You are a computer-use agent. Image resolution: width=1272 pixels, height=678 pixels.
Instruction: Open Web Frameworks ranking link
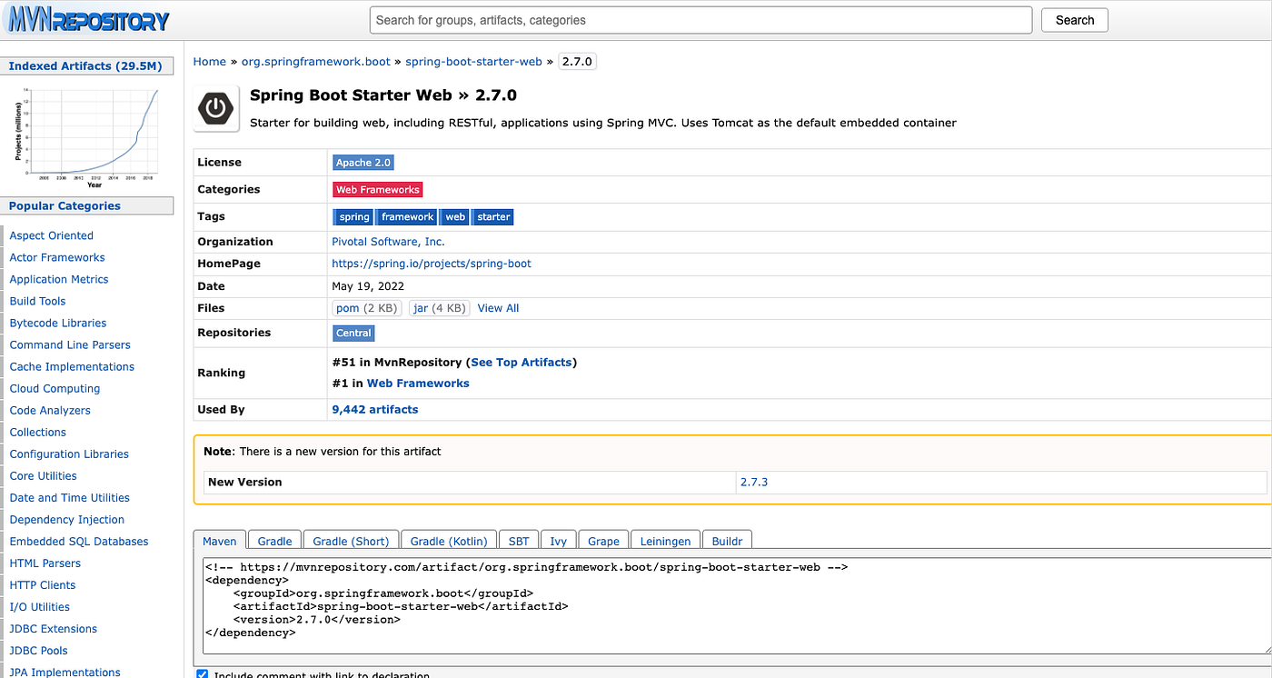pos(418,384)
